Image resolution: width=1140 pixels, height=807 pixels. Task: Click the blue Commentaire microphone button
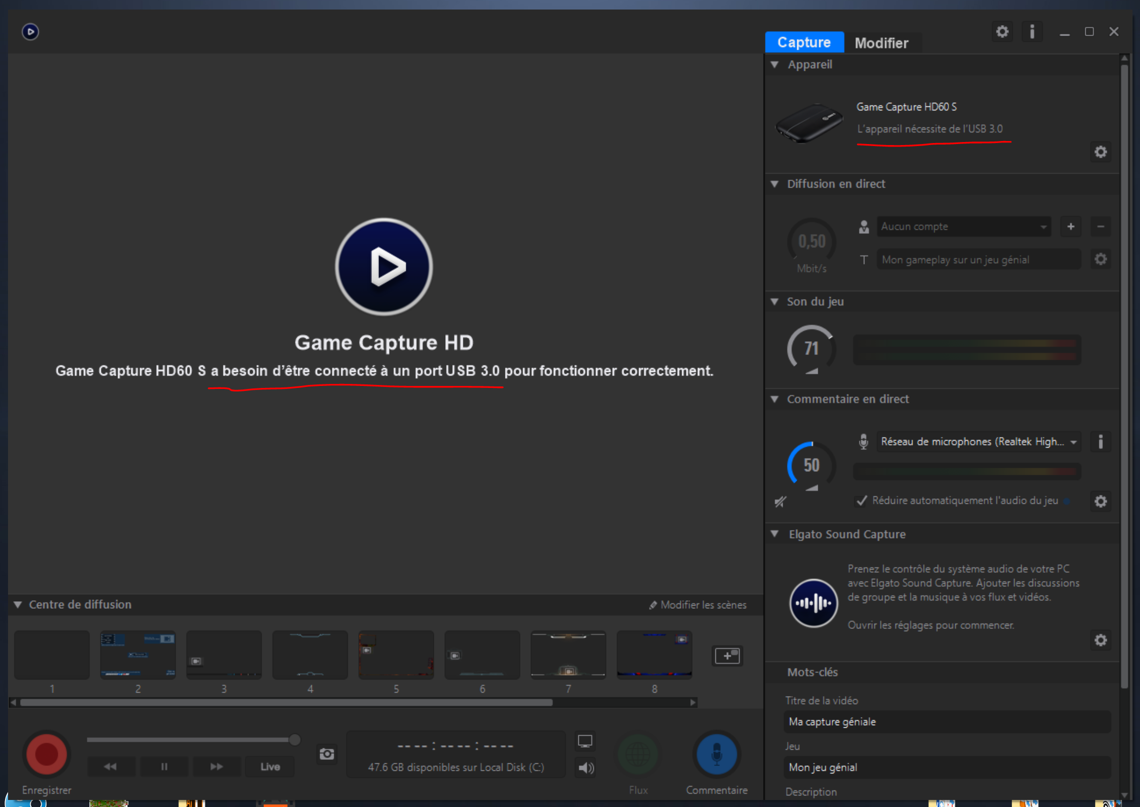[716, 754]
